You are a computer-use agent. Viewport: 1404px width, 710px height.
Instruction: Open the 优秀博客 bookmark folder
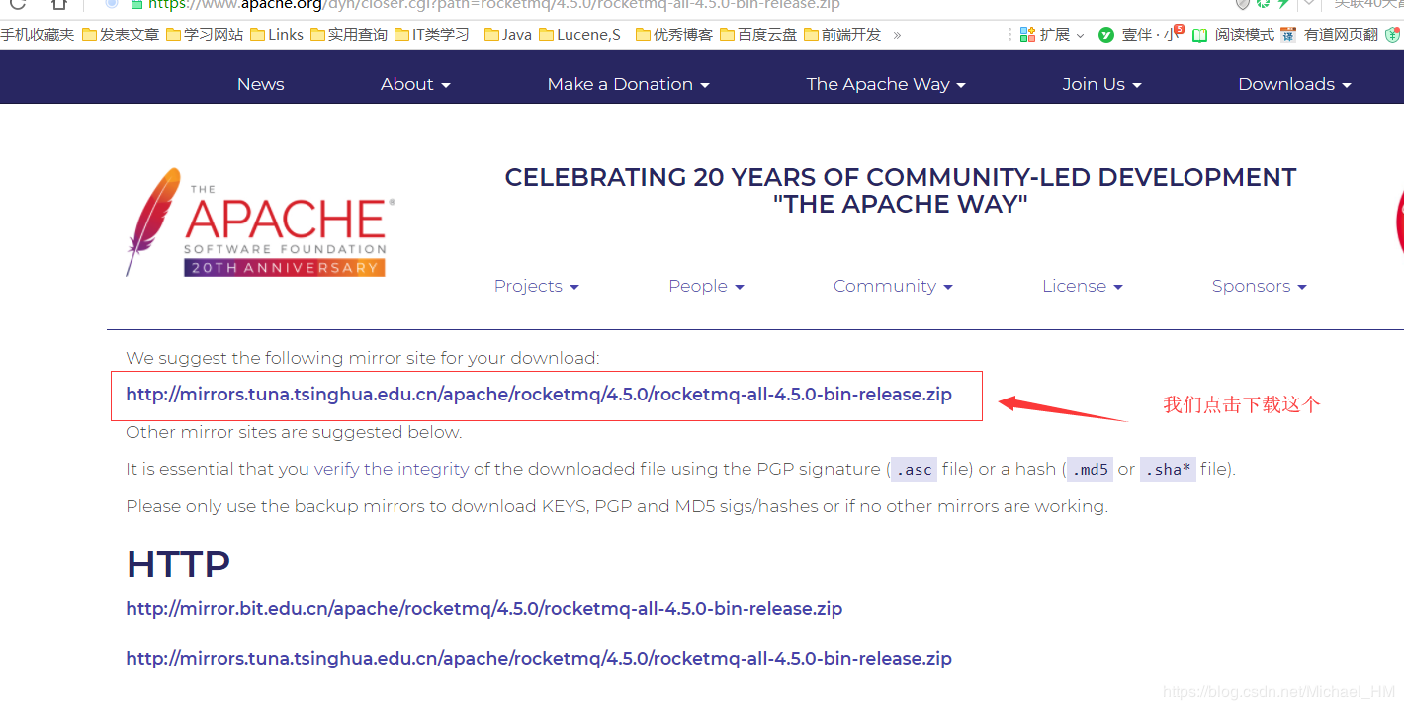tap(674, 35)
